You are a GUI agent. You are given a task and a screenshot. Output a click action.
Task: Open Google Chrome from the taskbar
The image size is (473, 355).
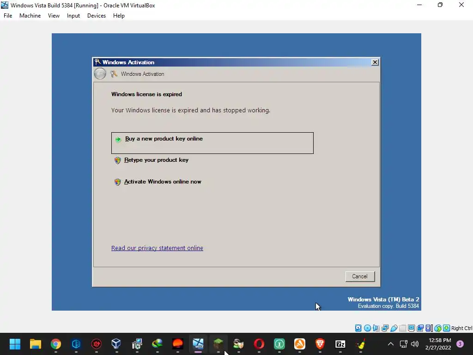coord(56,344)
